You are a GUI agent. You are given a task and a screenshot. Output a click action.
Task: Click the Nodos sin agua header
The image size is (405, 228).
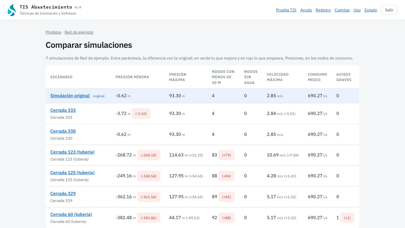[251, 77]
